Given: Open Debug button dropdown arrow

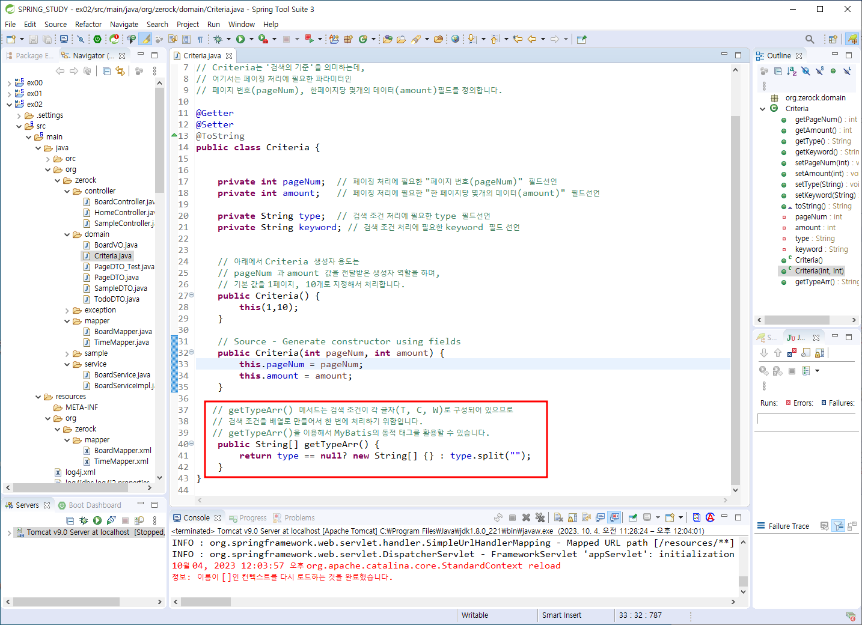Looking at the screenshot, I should [x=228, y=39].
